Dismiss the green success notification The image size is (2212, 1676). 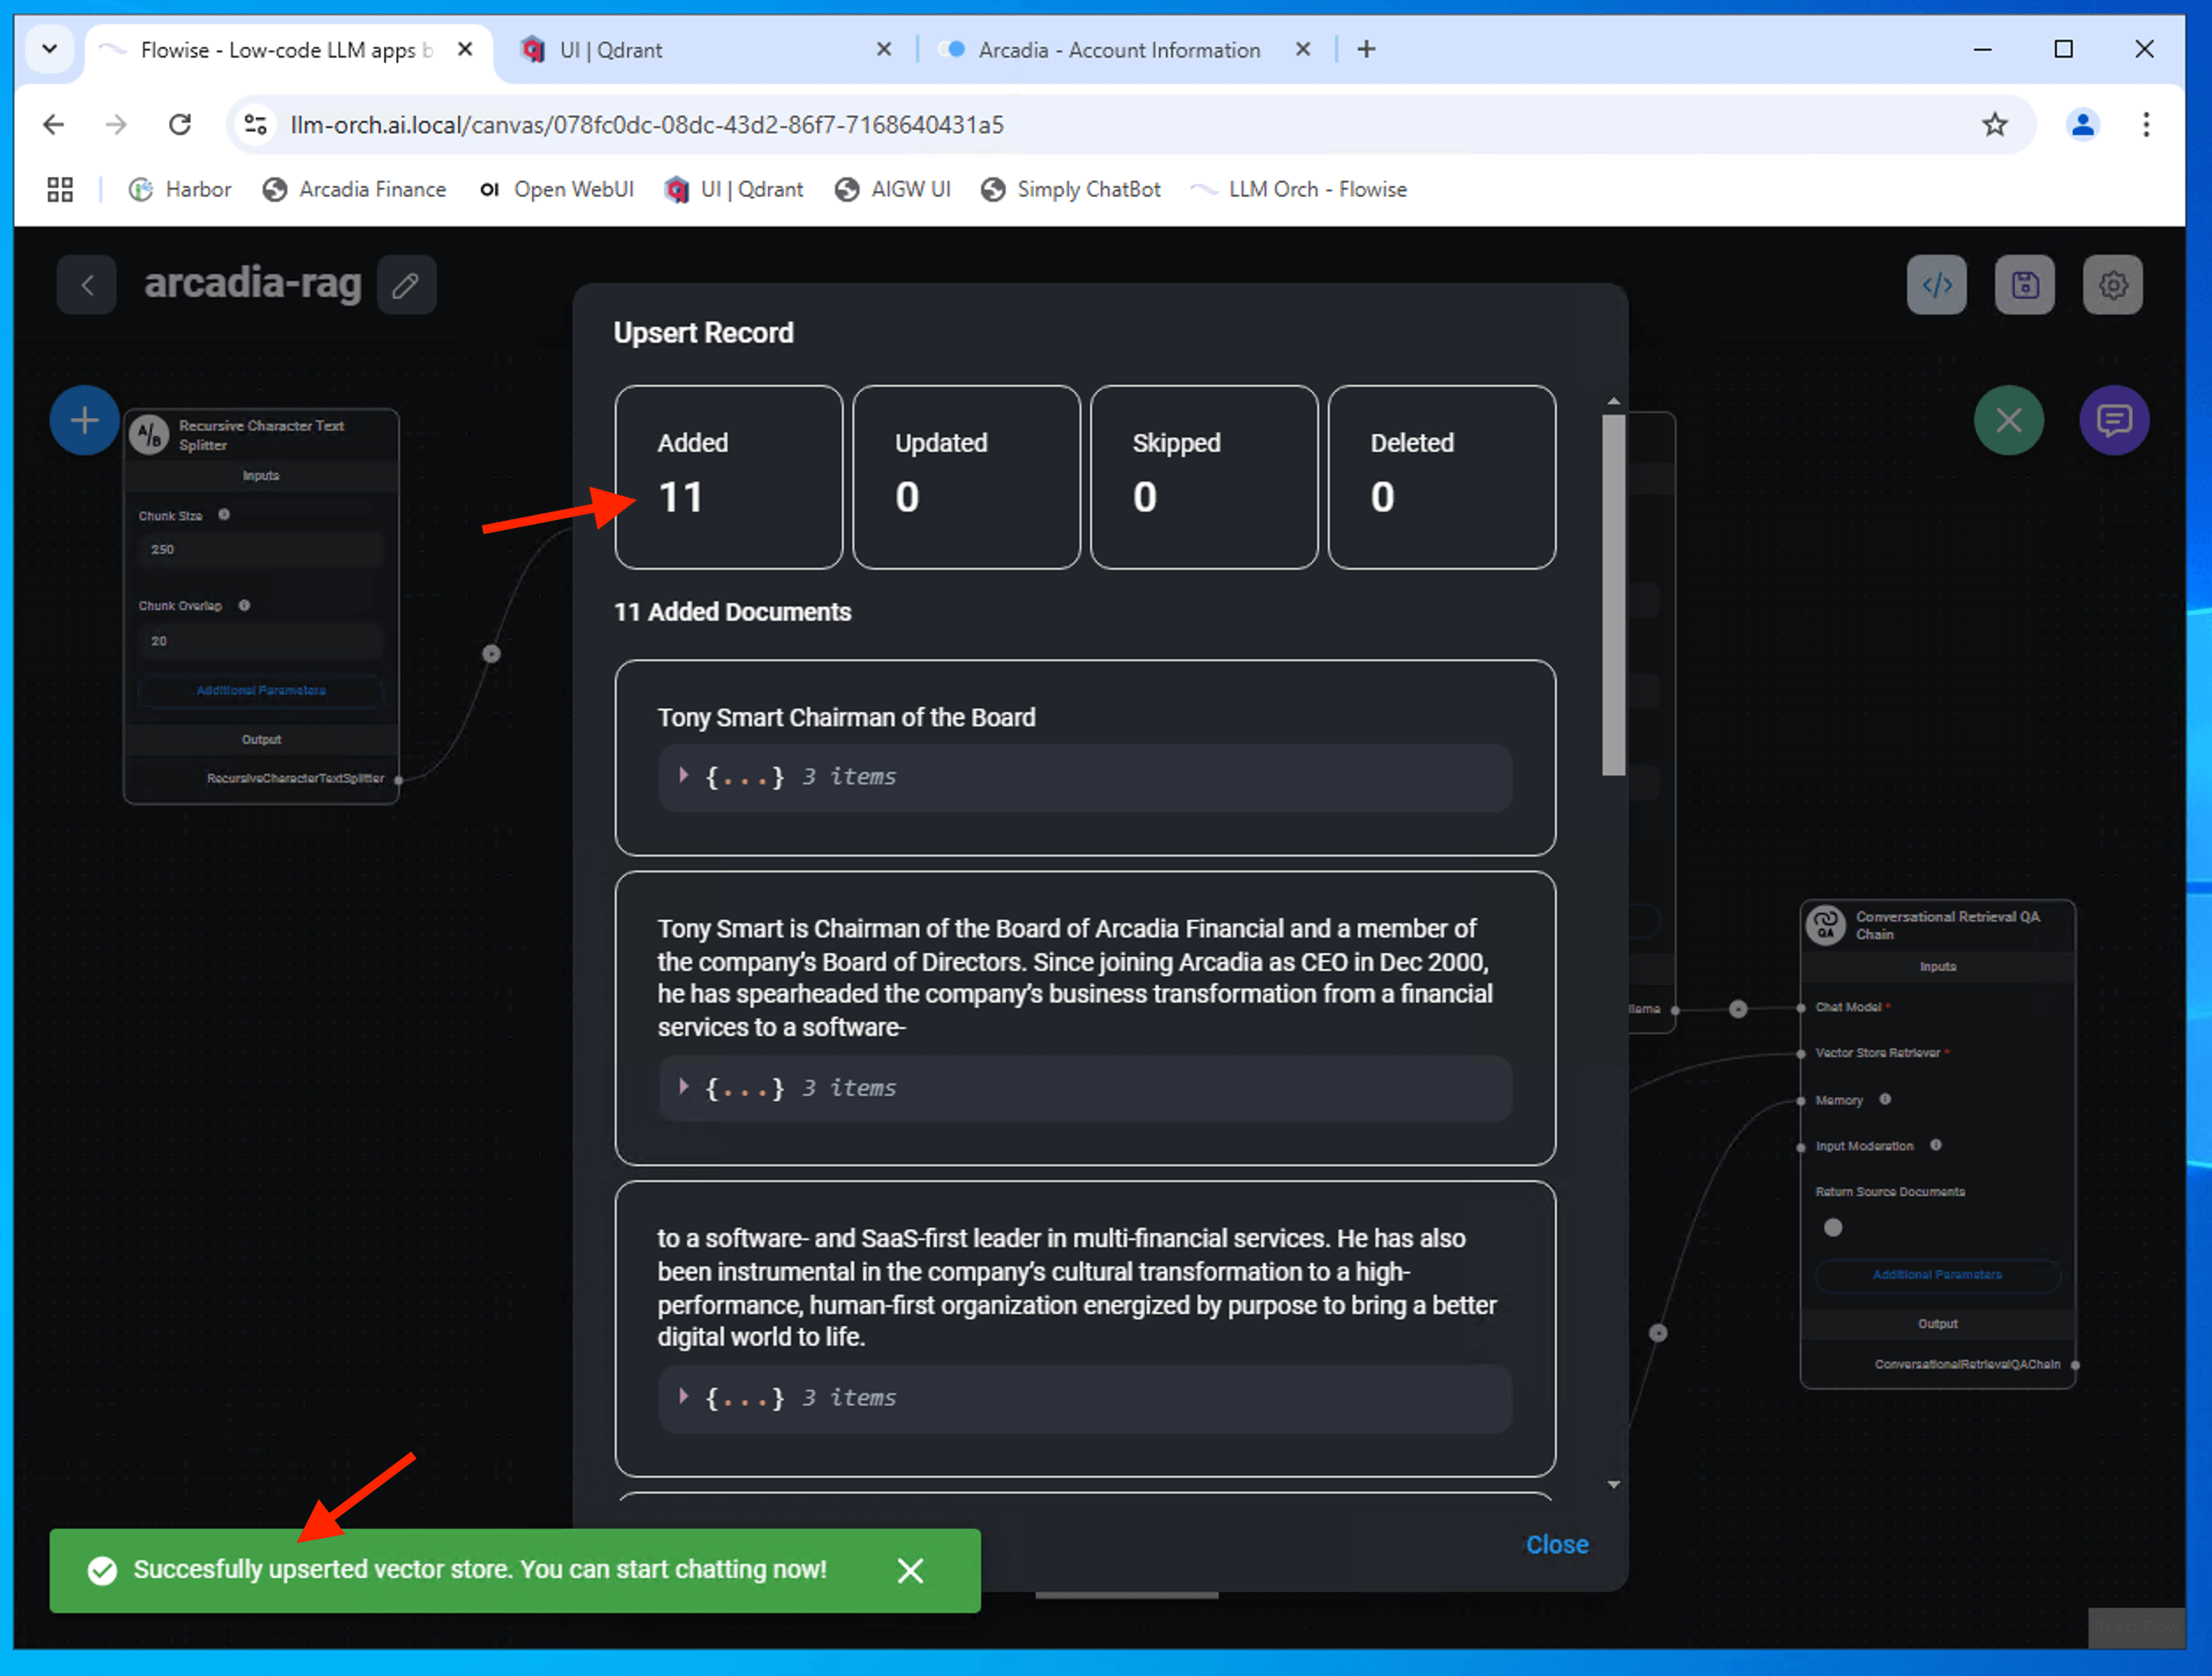click(910, 1570)
